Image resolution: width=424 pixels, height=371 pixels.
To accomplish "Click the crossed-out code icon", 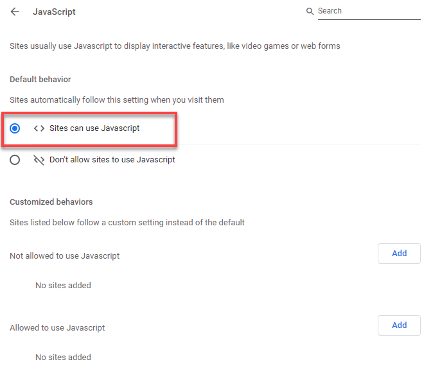I will pyautogui.click(x=39, y=160).
